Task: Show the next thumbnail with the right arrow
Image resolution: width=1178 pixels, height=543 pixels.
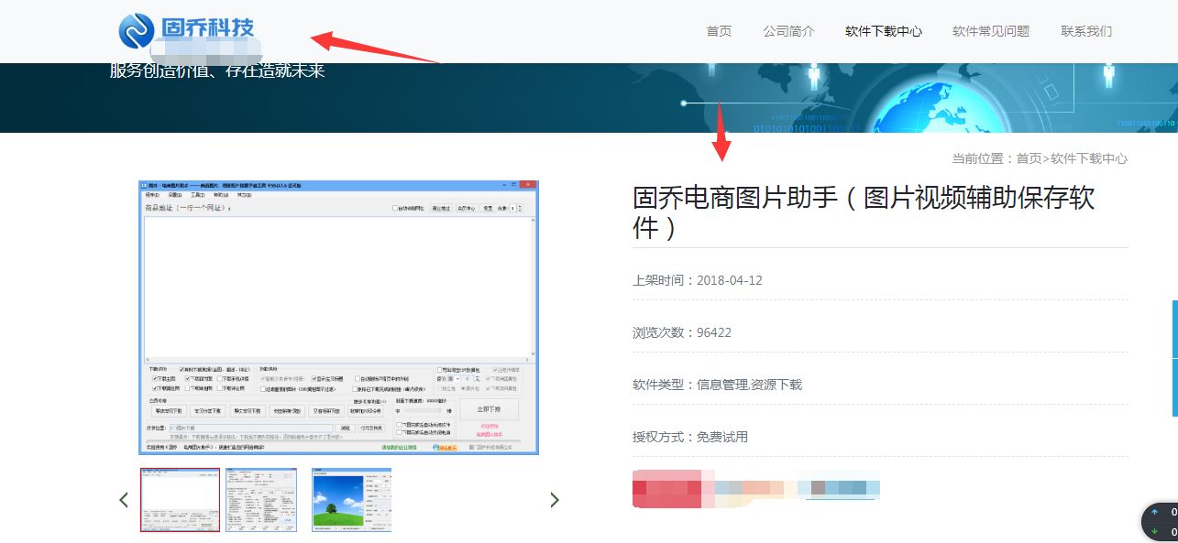Action: coord(554,500)
